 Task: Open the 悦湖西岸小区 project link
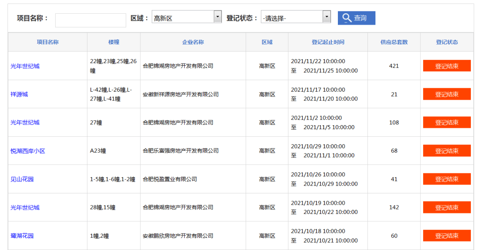point(28,151)
